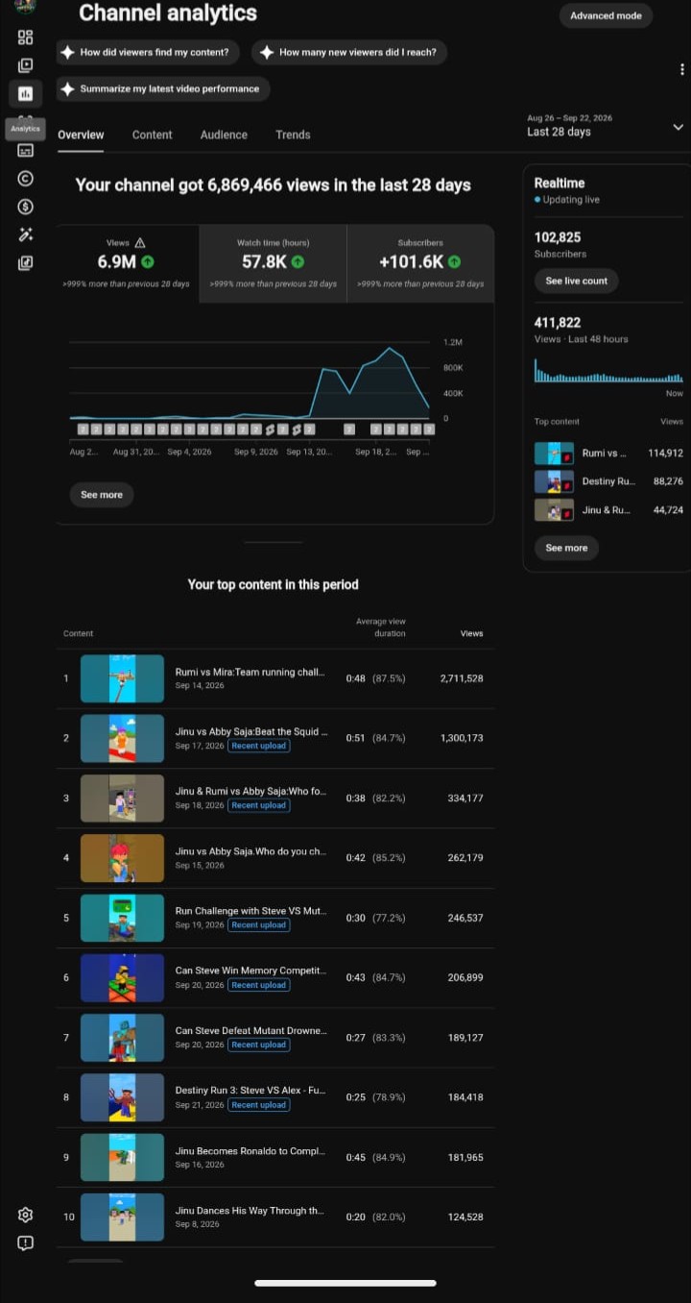
Task: Click the 411,822 realtime views figure
Action: click(x=558, y=323)
